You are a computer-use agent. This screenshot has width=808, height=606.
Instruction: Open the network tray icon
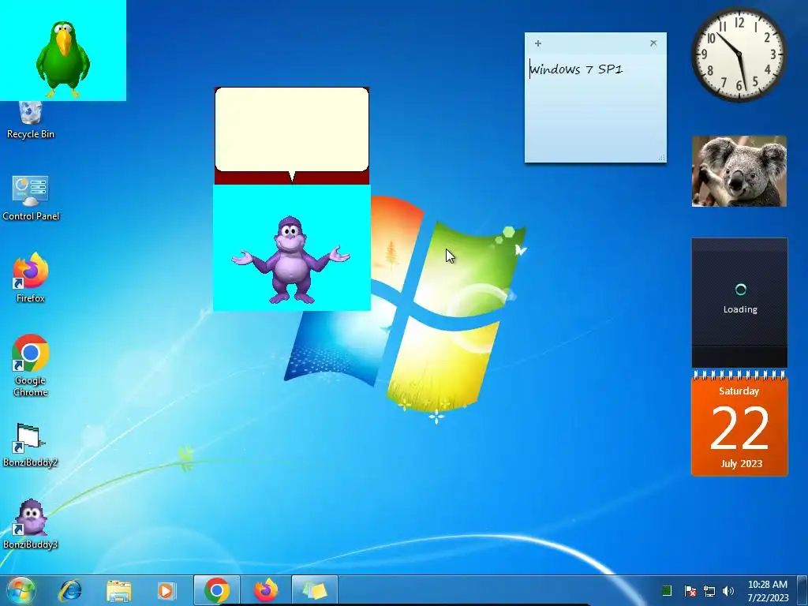709,591
